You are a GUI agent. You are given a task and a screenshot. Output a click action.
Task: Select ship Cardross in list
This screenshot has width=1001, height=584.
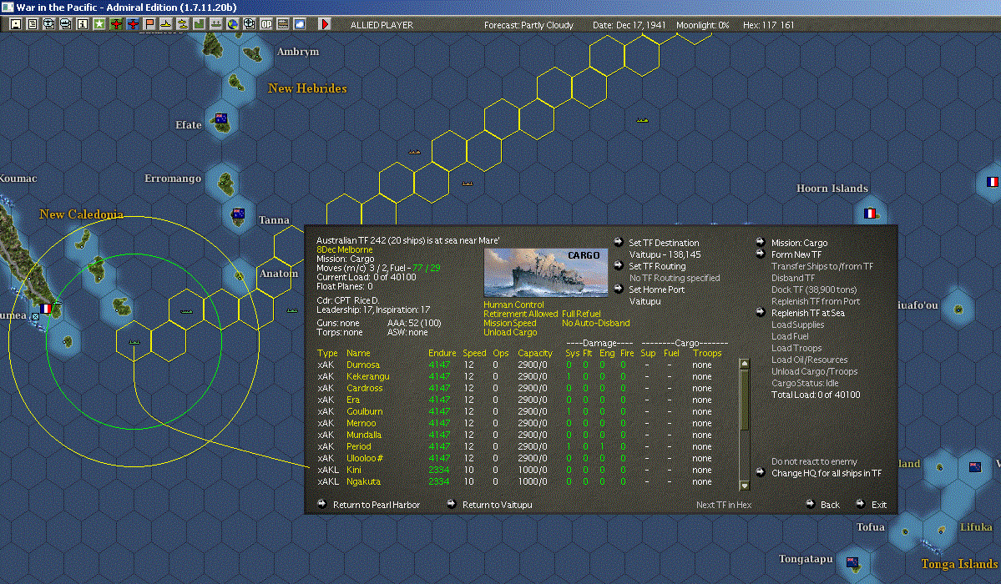coord(365,388)
